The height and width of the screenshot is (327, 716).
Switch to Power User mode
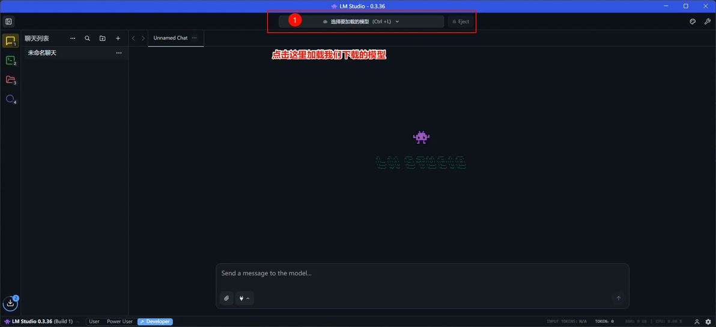pyautogui.click(x=120, y=322)
